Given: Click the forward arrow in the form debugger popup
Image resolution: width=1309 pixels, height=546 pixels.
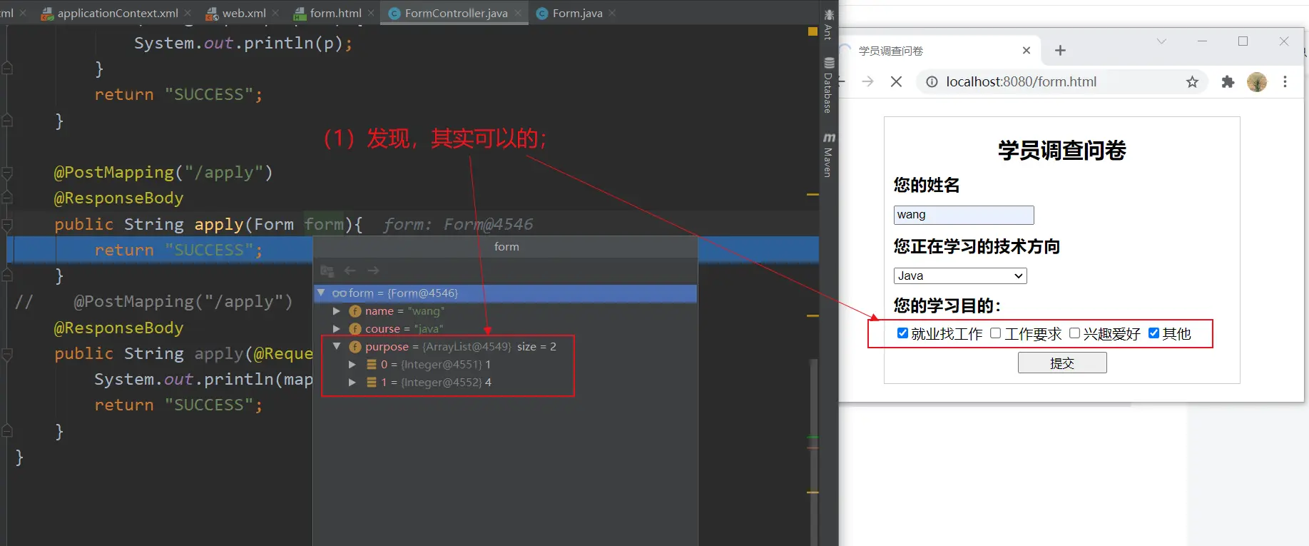Looking at the screenshot, I should (373, 271).
